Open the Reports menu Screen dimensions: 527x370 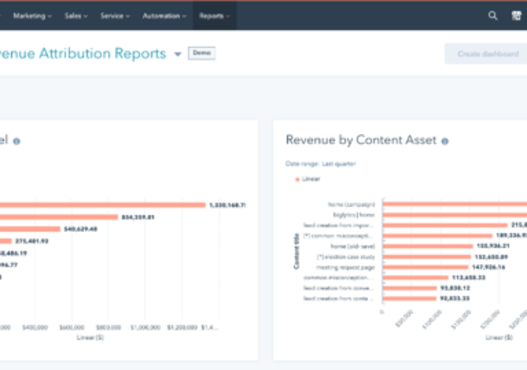pyautogui.click(x=214, y=16)
